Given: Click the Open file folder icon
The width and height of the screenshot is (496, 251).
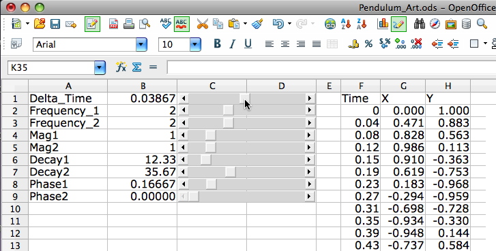Looking at the screenshot, I should 40,24.
